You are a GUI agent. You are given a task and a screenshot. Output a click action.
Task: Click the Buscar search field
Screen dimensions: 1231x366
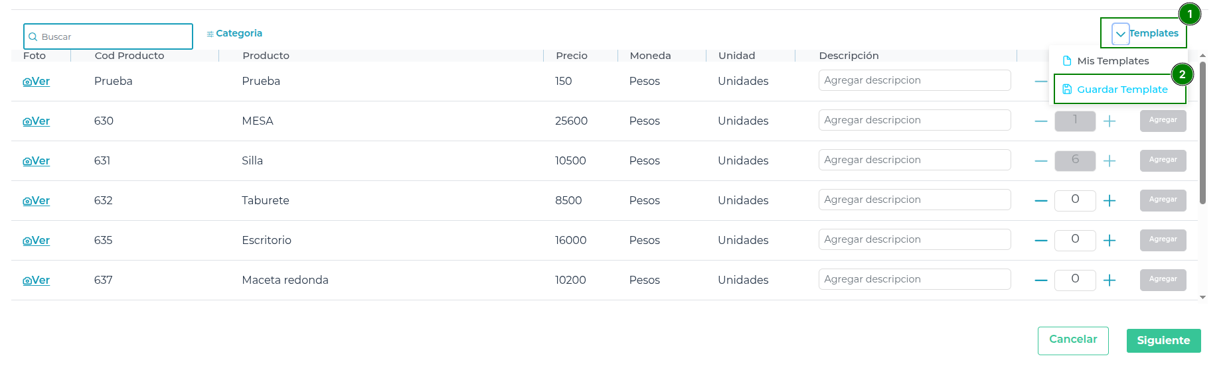[x=113, y=37]
